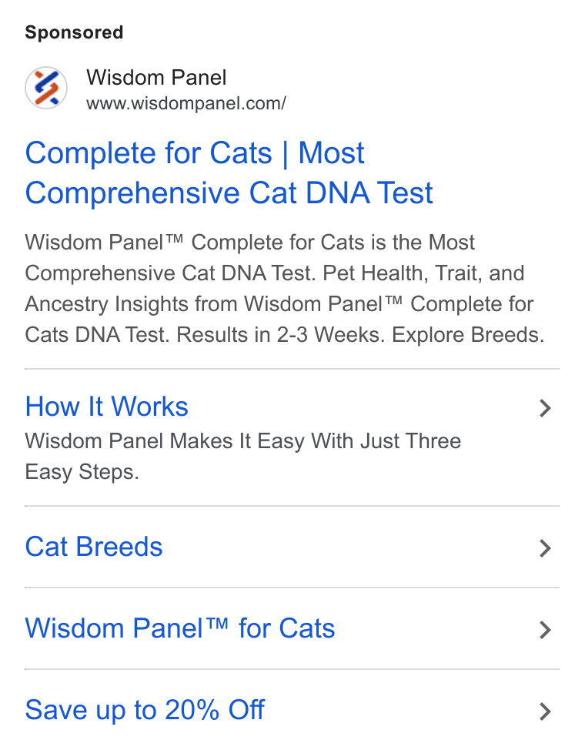Visit the Cat Breeds sitelink
The width and height of the screenshot is (585, 750).
click(94, 547)
